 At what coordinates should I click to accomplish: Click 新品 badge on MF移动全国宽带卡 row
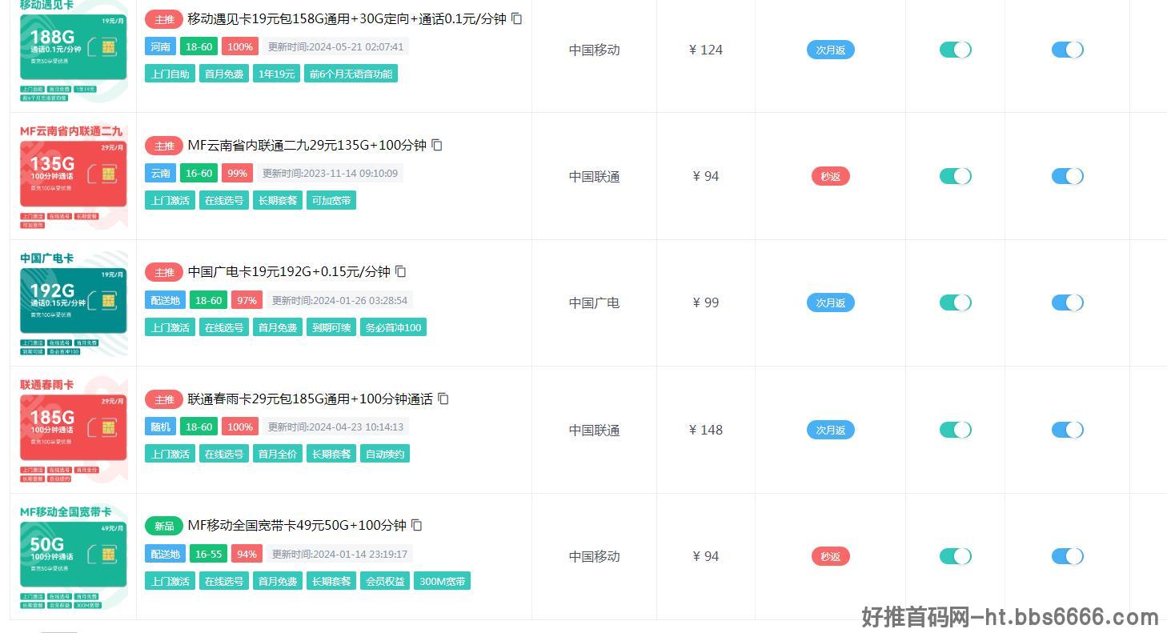(164, 526)
